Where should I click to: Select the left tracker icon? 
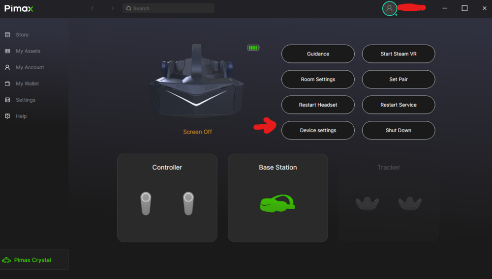click(367, 203)
